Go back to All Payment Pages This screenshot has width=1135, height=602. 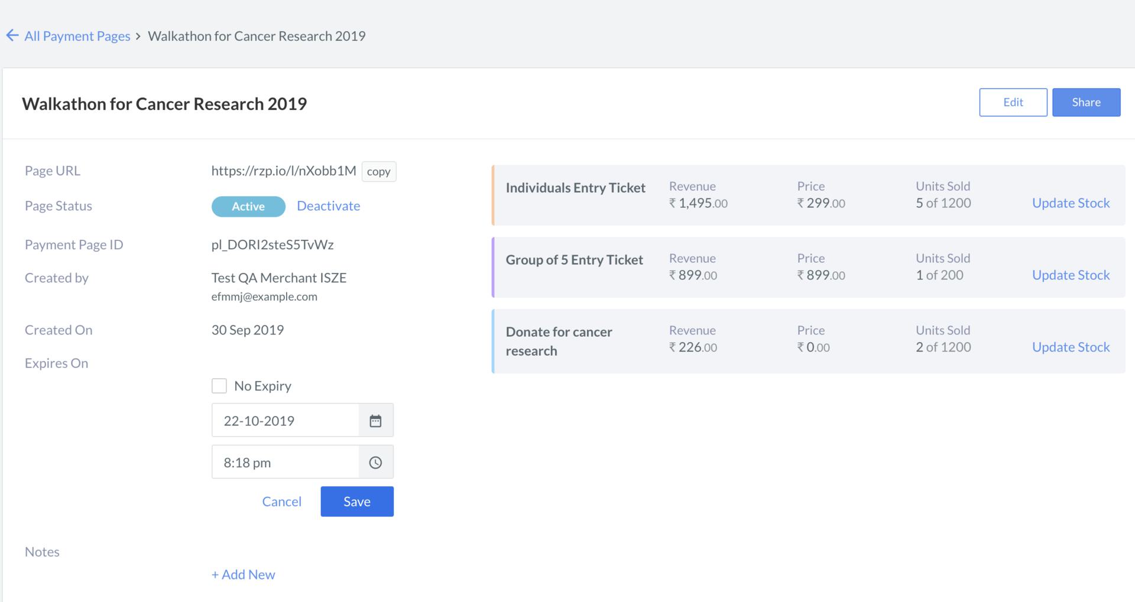pyautogui.click(x=77, y=36)
